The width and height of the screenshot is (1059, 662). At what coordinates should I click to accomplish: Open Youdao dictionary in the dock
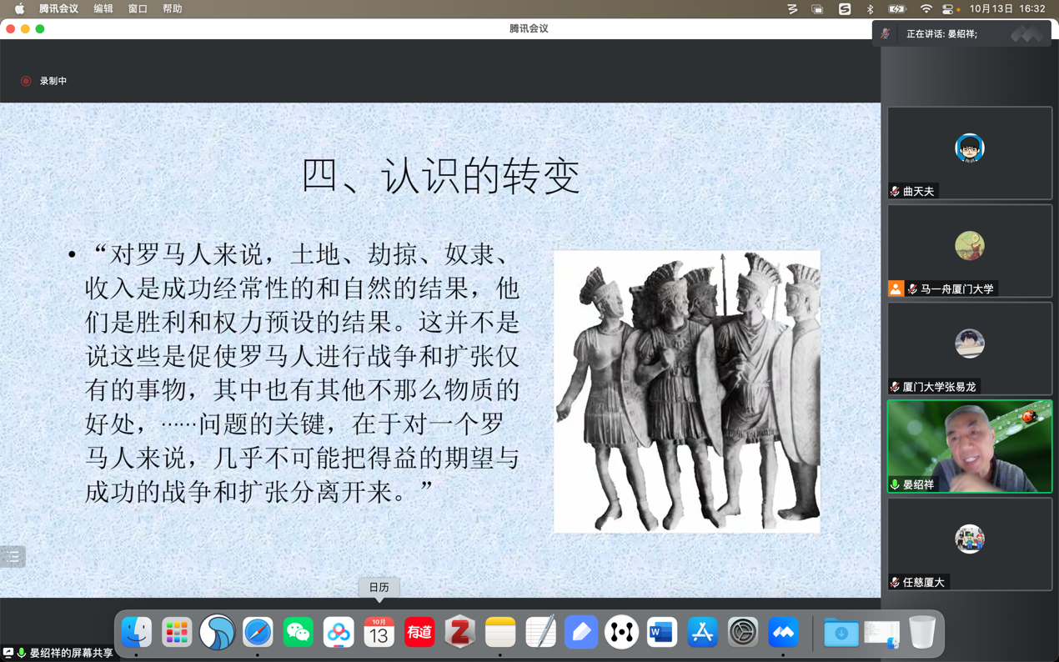click(x=419, y=633)
